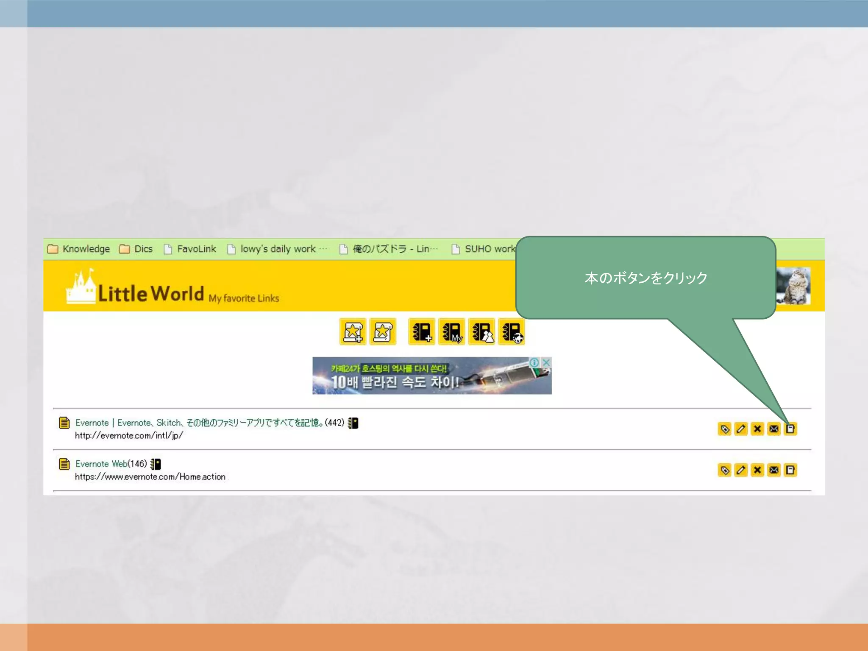The width and height of the screenshot is (868, 651).
Task: Open the friends notebook icon
Action: coord(481,331)
